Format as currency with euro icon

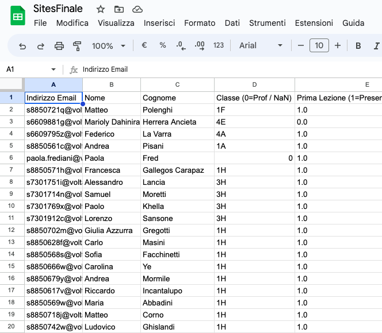[144, 45]
